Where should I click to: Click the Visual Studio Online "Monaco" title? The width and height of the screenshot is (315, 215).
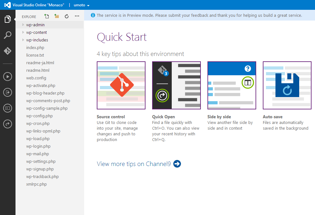(38, 5)
